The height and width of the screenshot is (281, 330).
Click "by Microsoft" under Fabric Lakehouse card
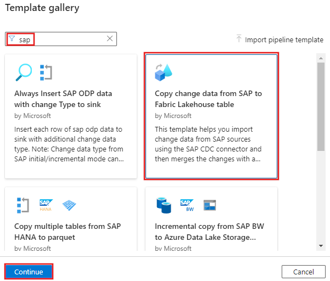(173, 116)
